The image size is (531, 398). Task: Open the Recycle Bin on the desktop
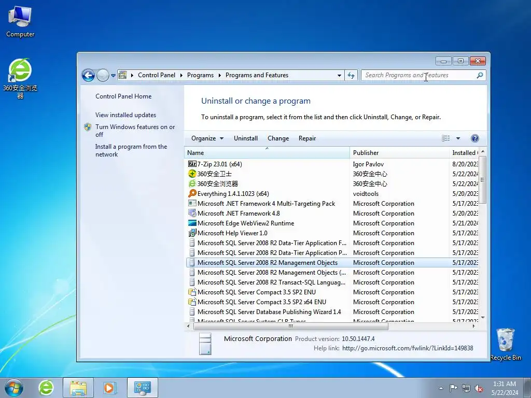coord(506,344)
